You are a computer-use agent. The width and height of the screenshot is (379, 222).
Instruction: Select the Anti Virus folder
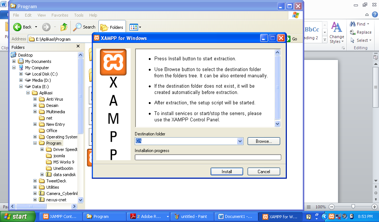(x=55, y=99)
